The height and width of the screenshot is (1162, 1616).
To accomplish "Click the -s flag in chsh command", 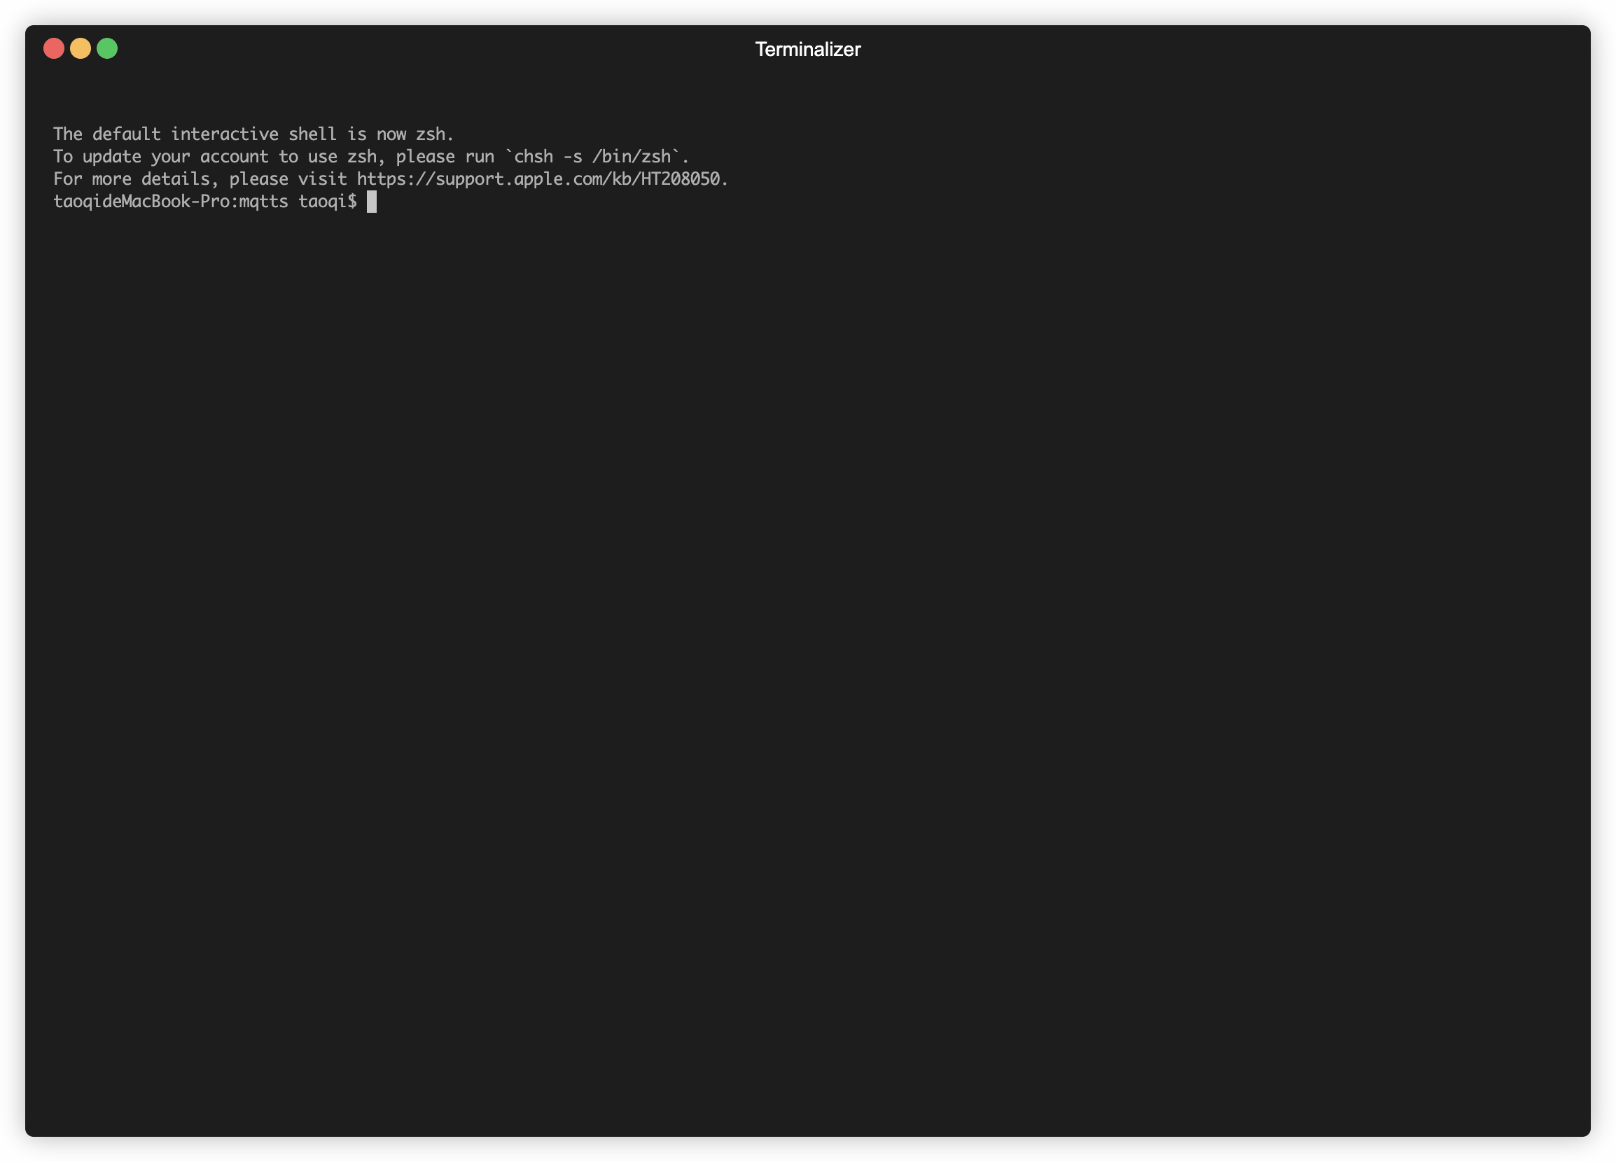I will click(x=573, y=157).
